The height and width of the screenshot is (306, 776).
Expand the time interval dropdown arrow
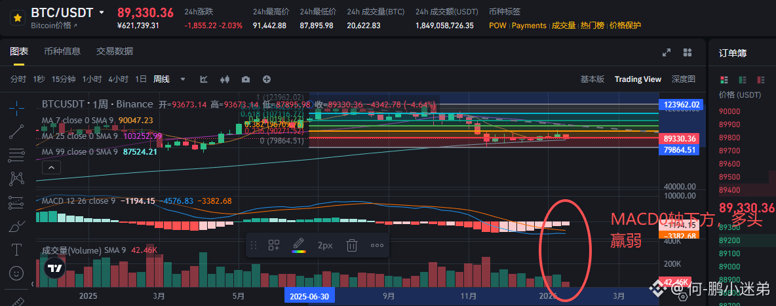point(182,79)
